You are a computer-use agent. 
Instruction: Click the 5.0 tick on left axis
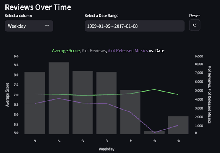(x=16, y=133)
